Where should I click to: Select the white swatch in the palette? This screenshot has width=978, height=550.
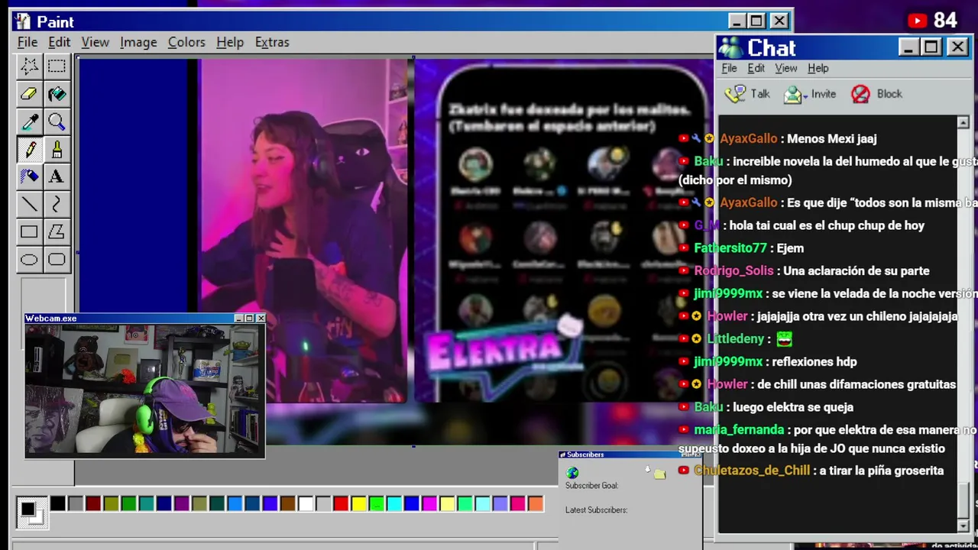[306, 503]
